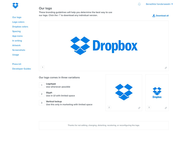Click the text 'Use in UI with limited space'
Viewport: 181px width, 141px height.
click(x=60, y=96)
